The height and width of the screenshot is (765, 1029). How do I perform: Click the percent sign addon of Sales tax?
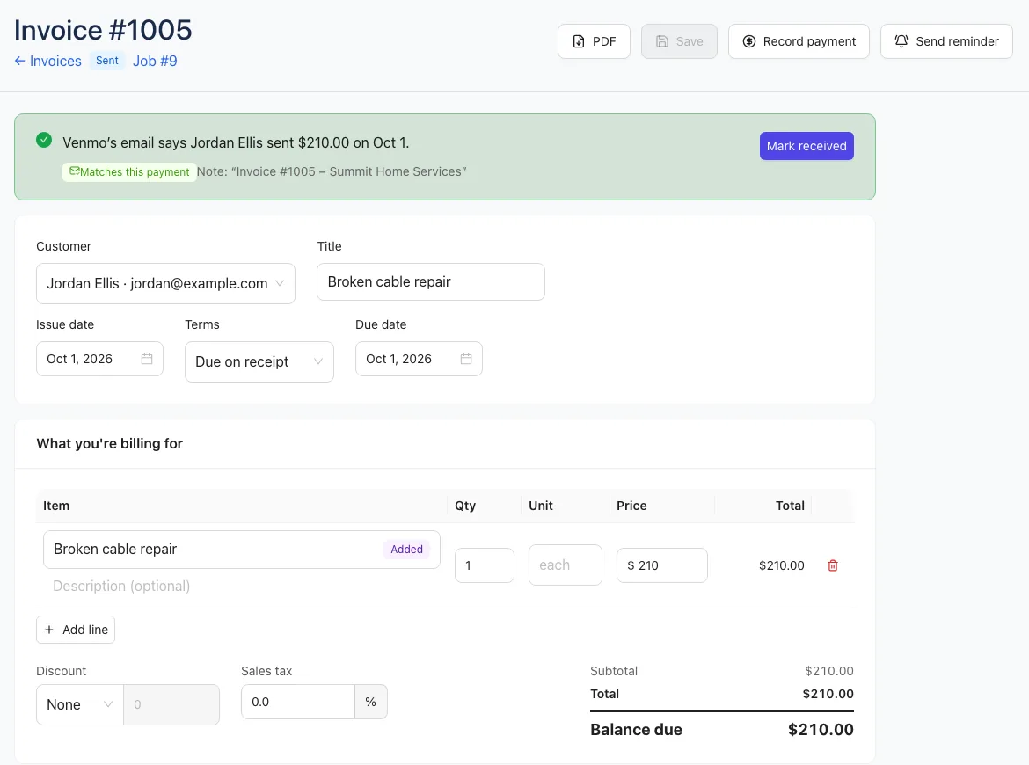(x=371, y=702)
